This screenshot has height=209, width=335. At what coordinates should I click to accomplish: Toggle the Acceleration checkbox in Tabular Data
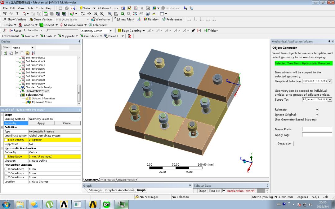click(x=224, y=190)
